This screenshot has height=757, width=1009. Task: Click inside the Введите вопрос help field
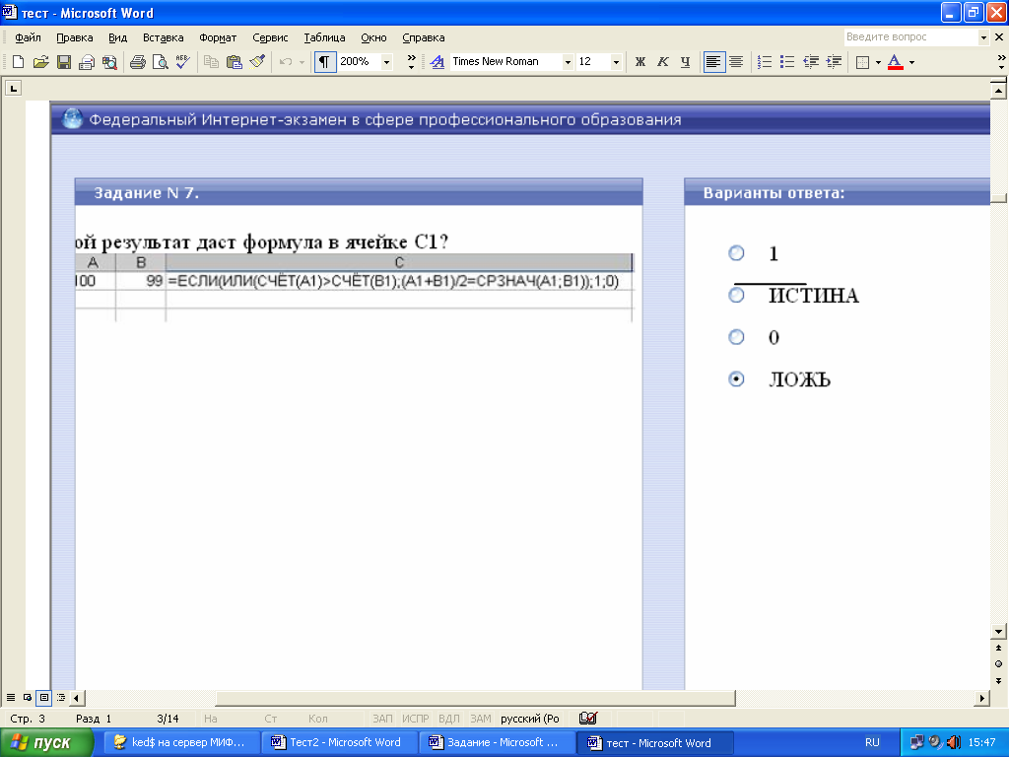coord(910,37)
